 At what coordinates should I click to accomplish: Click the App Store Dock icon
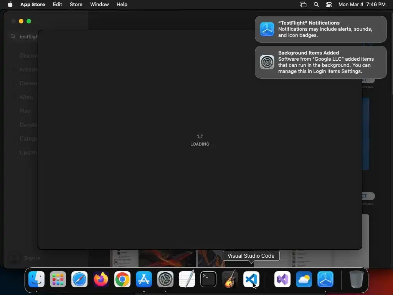click(x=144, y=279)
